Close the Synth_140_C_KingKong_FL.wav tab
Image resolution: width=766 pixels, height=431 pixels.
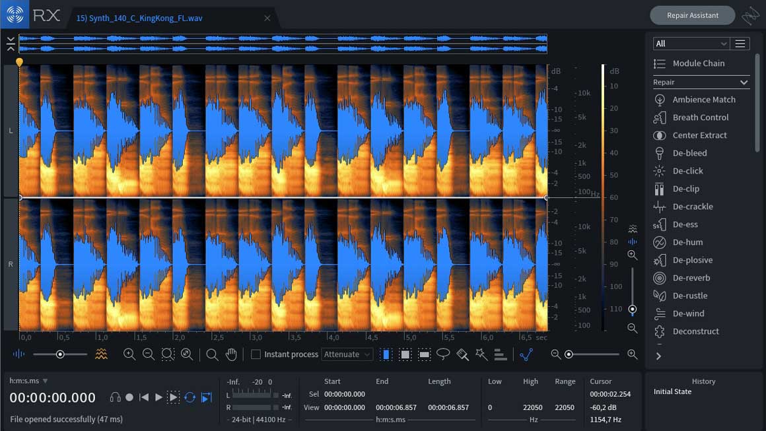(267, 18)
